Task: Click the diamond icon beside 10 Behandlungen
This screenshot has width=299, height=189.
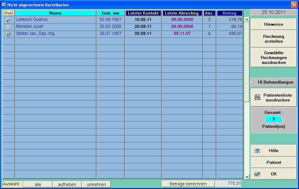Action: click(x=253, y=82)
